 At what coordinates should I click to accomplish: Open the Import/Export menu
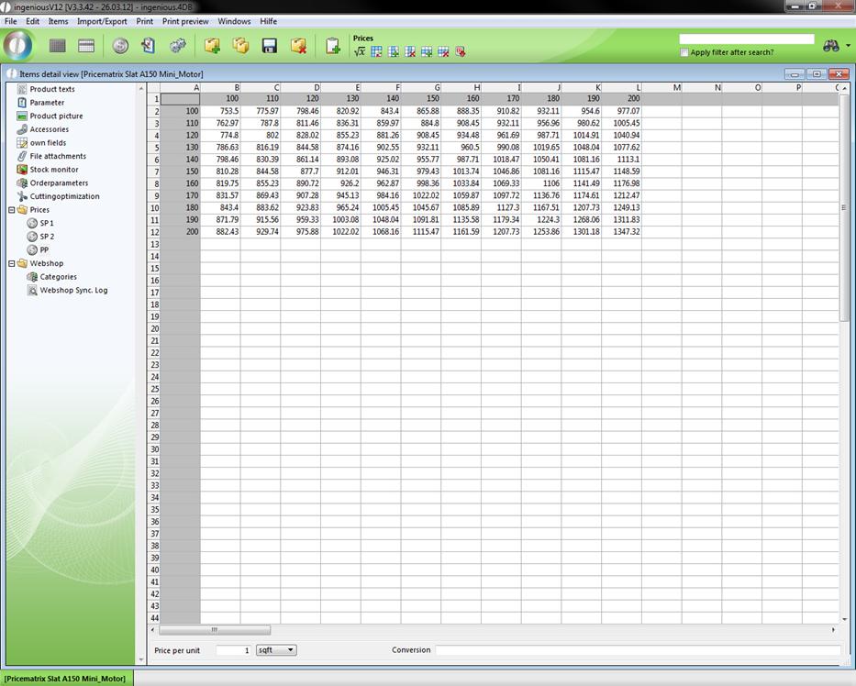tap(102, 21)
